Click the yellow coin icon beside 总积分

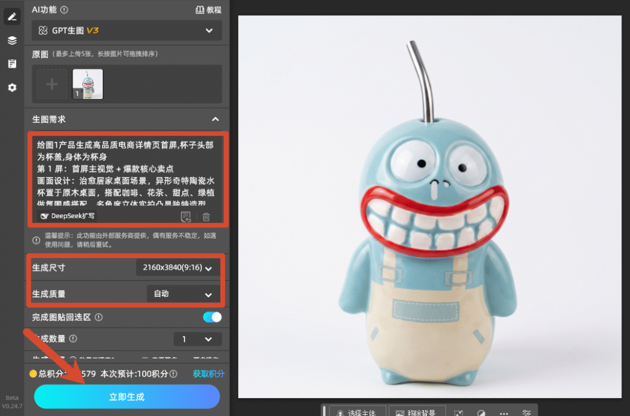pos(33,374)
